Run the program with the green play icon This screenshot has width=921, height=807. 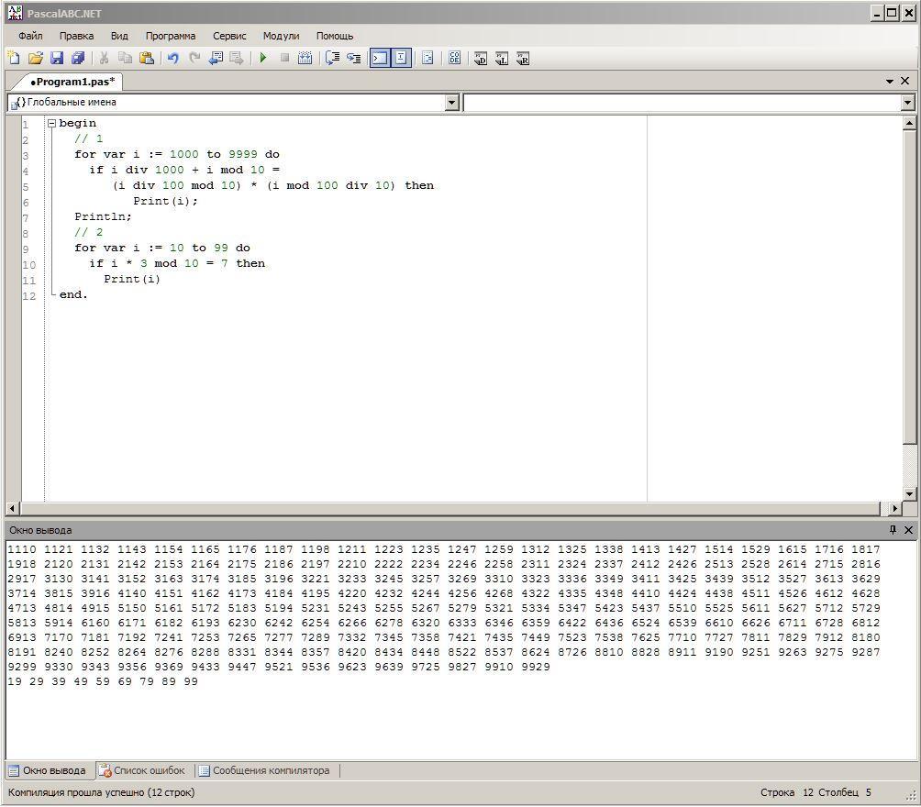(263, 59)
